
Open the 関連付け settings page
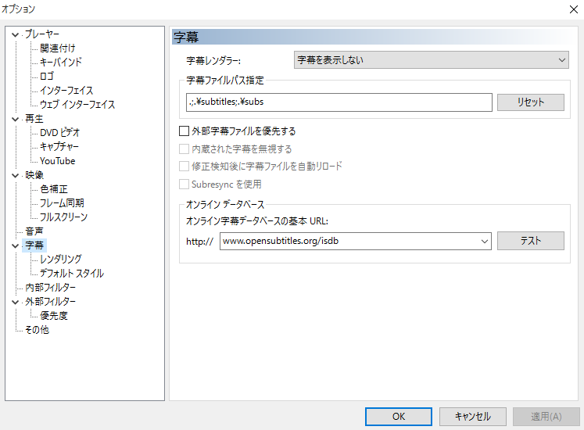(x=57, y=48)
